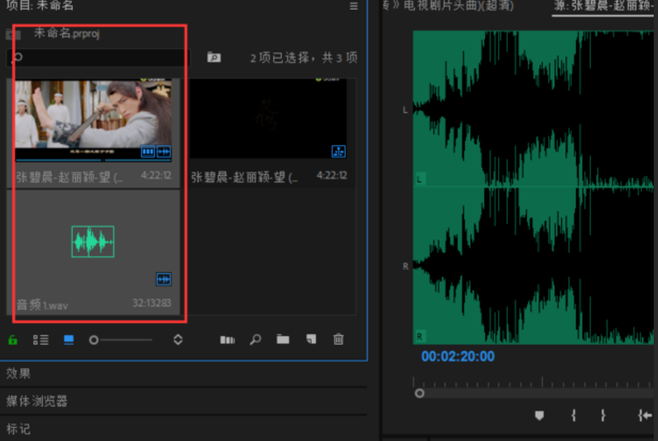658x441 pixels.
Task: Open the 媒体浏览器 panel
Action: tap(37, 401)
